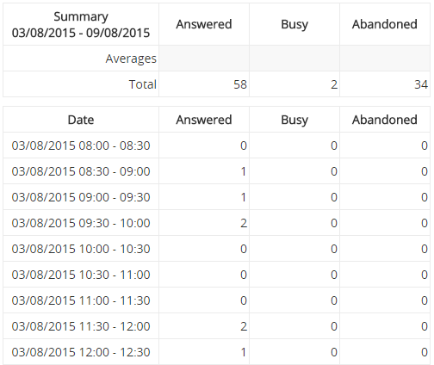
Task: Click Busy header in the detail table
Action: coord(294,120)
